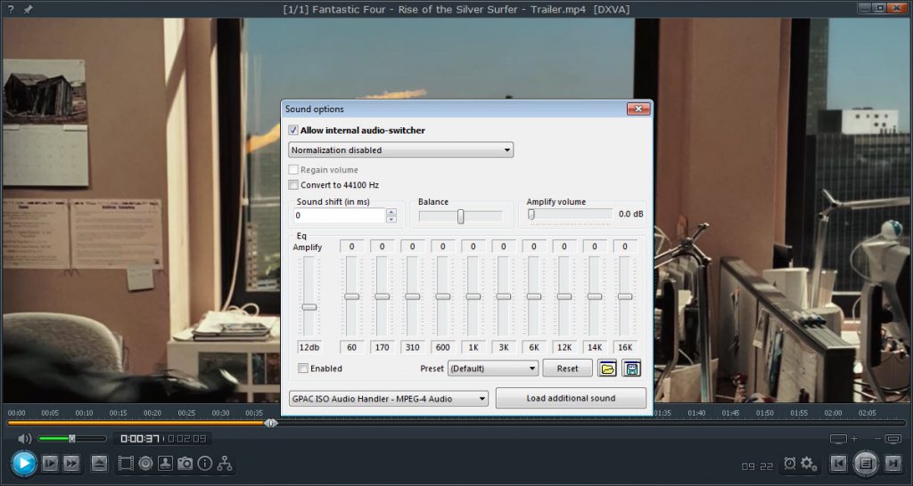
Task: Go to the previous playlist item
Action: pos(838,464)
